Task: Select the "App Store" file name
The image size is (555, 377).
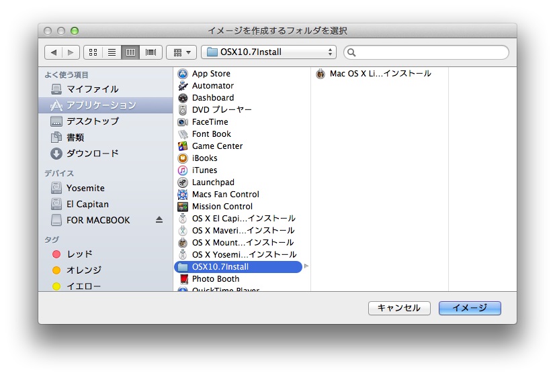Action: (211, 74)
